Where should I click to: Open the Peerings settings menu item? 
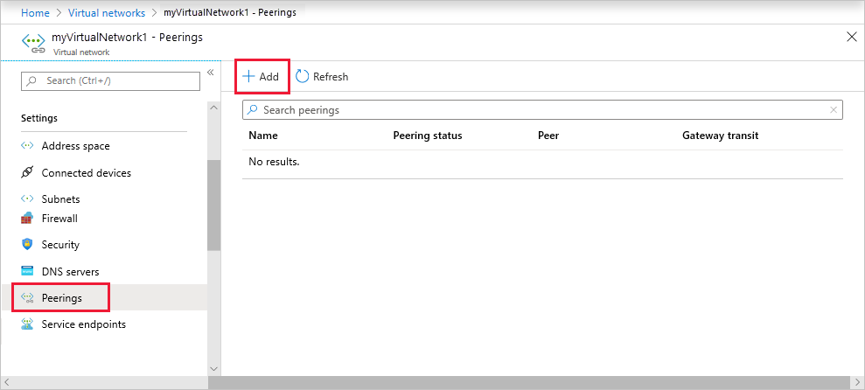(x=61, y=298)
